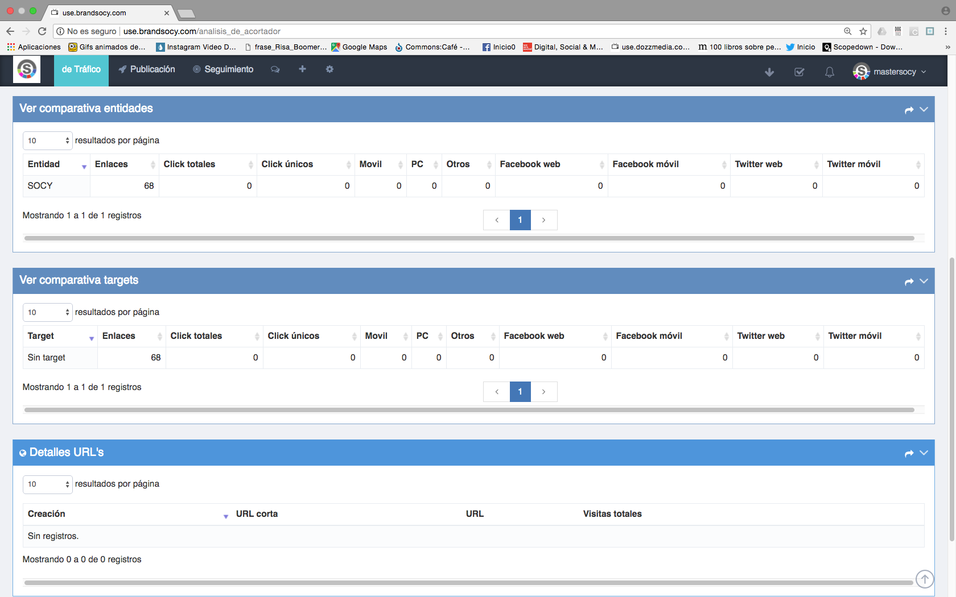Collapse the Ver comparativa entidades panel
Image resolution: width=956 pixels, height=597 pixels.
click(924, 109)
